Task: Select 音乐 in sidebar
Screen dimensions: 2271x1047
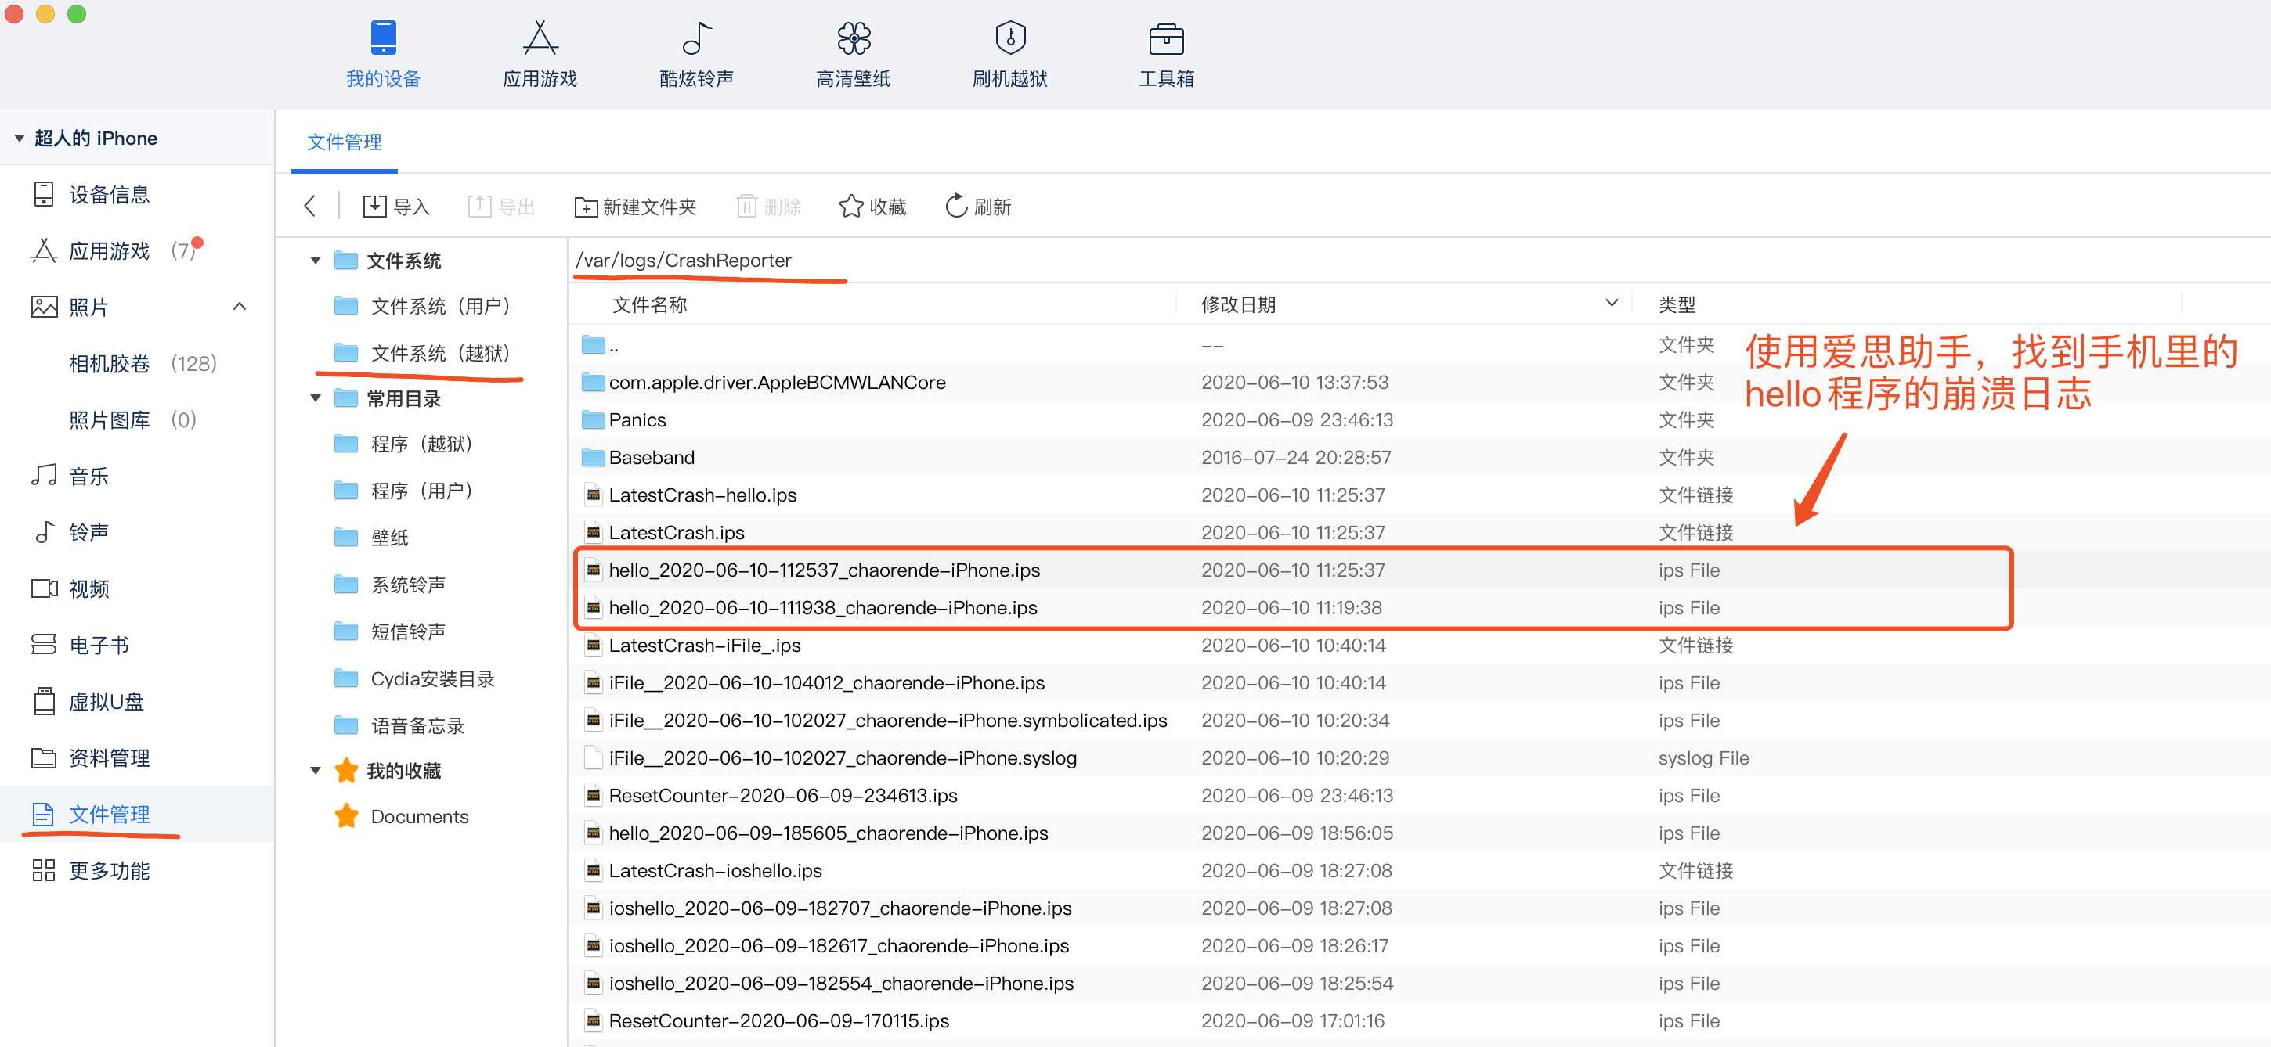Action: tap(138, 477)
